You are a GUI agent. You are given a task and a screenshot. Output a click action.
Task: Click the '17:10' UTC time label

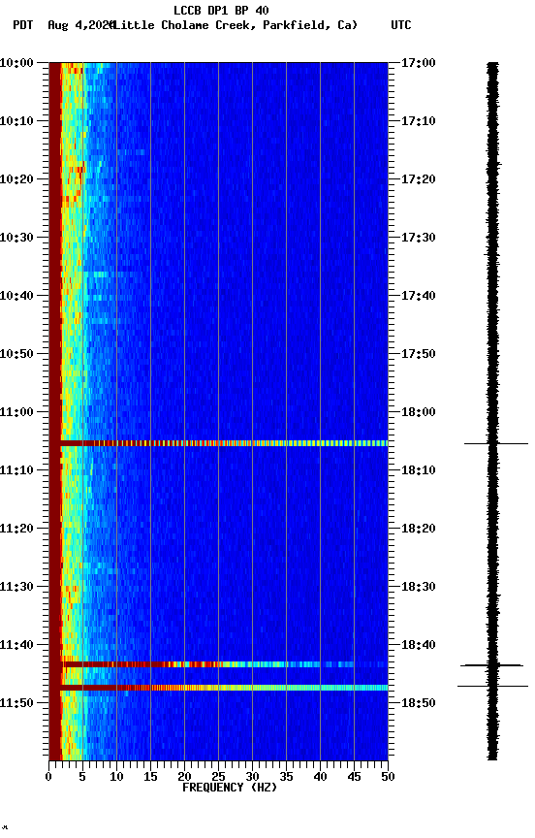click(x=419, y=121)
